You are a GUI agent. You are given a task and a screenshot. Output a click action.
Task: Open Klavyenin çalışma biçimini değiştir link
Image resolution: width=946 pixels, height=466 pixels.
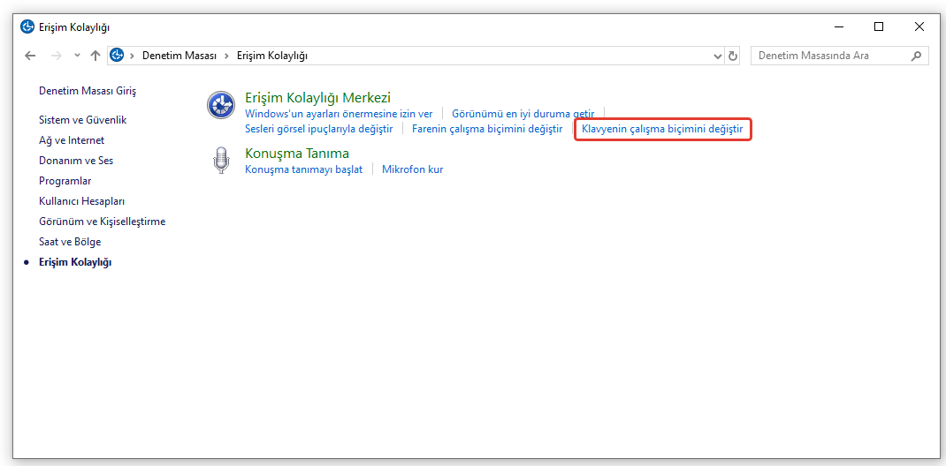662,129
